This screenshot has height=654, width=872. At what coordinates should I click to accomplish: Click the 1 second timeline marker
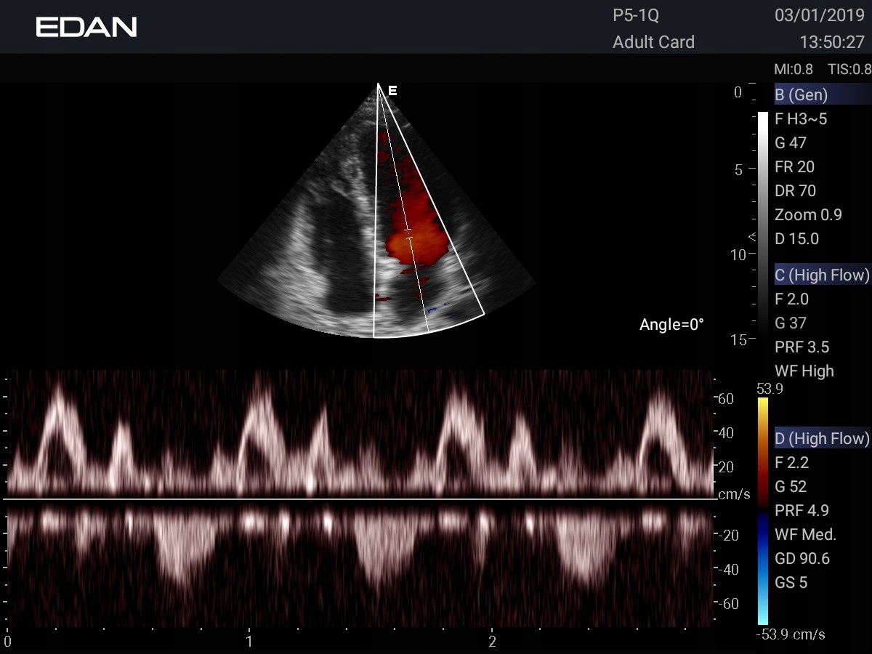249,642
